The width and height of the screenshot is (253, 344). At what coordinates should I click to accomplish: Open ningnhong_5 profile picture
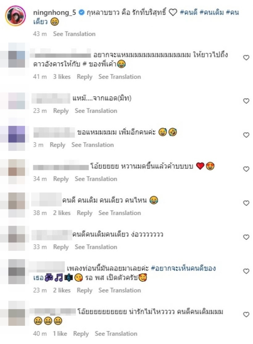pyautogui.click(x=15, y=16)
